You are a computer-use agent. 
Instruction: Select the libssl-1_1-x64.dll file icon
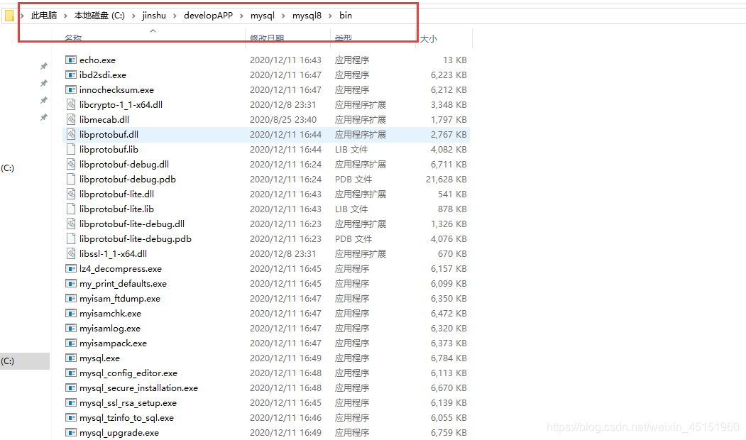tap(71, 253)
